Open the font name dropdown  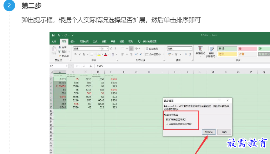[x=100, y=49]
